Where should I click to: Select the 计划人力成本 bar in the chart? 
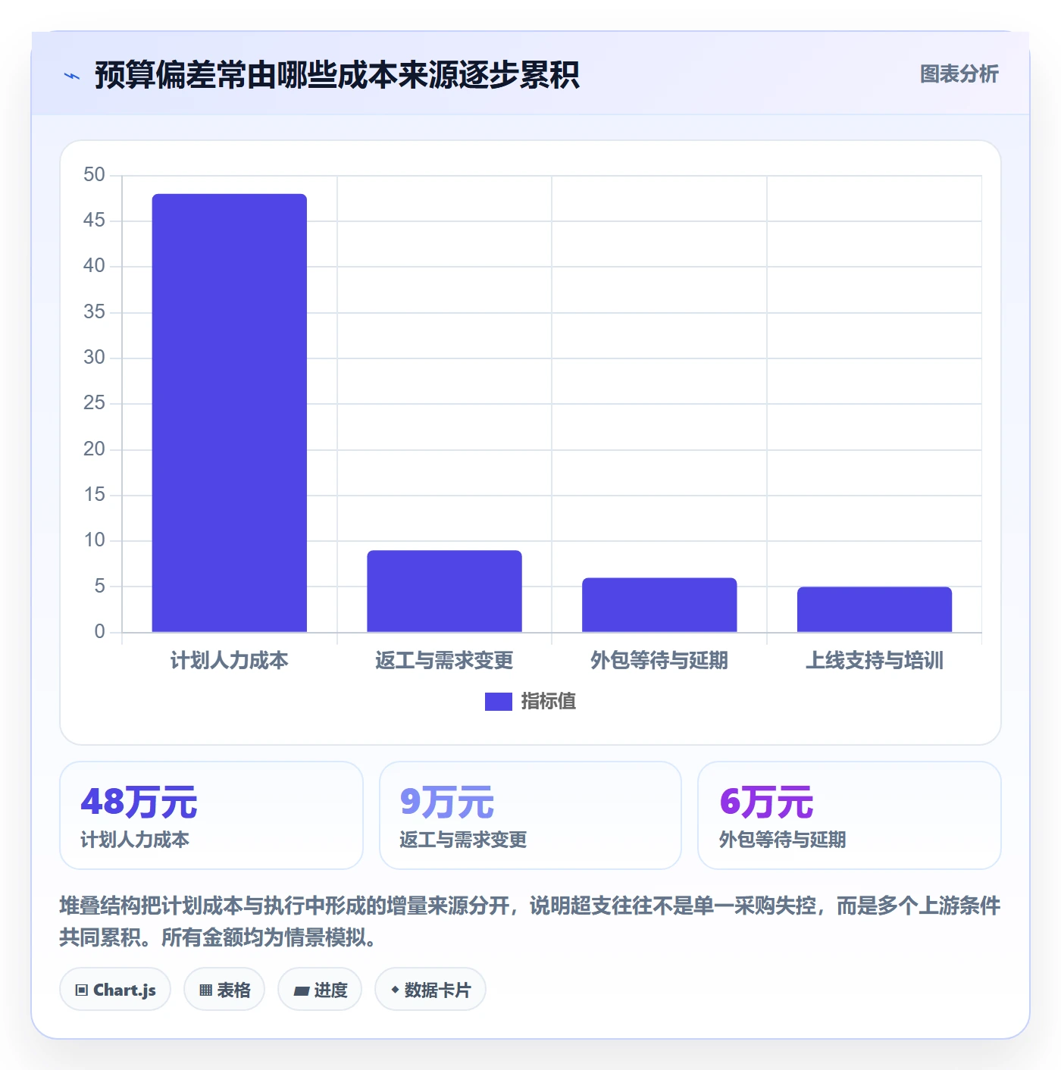(230, 413)
